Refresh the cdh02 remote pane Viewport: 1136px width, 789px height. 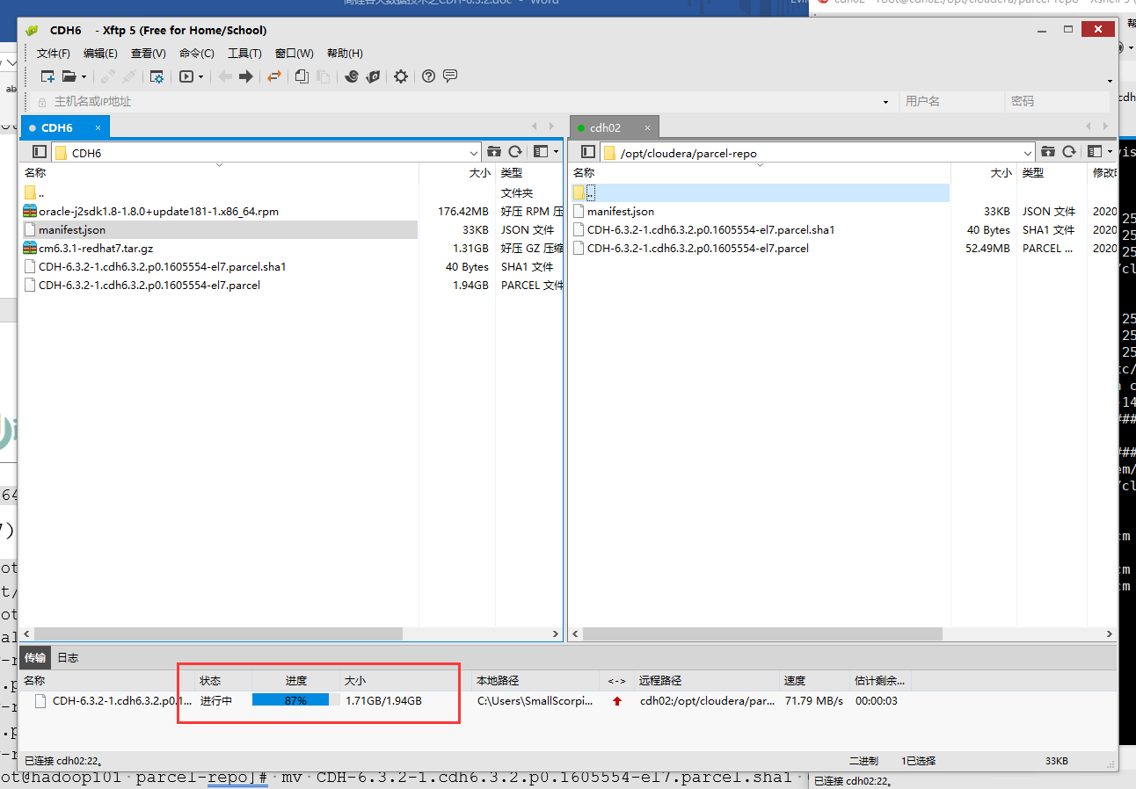point(1069,152)
